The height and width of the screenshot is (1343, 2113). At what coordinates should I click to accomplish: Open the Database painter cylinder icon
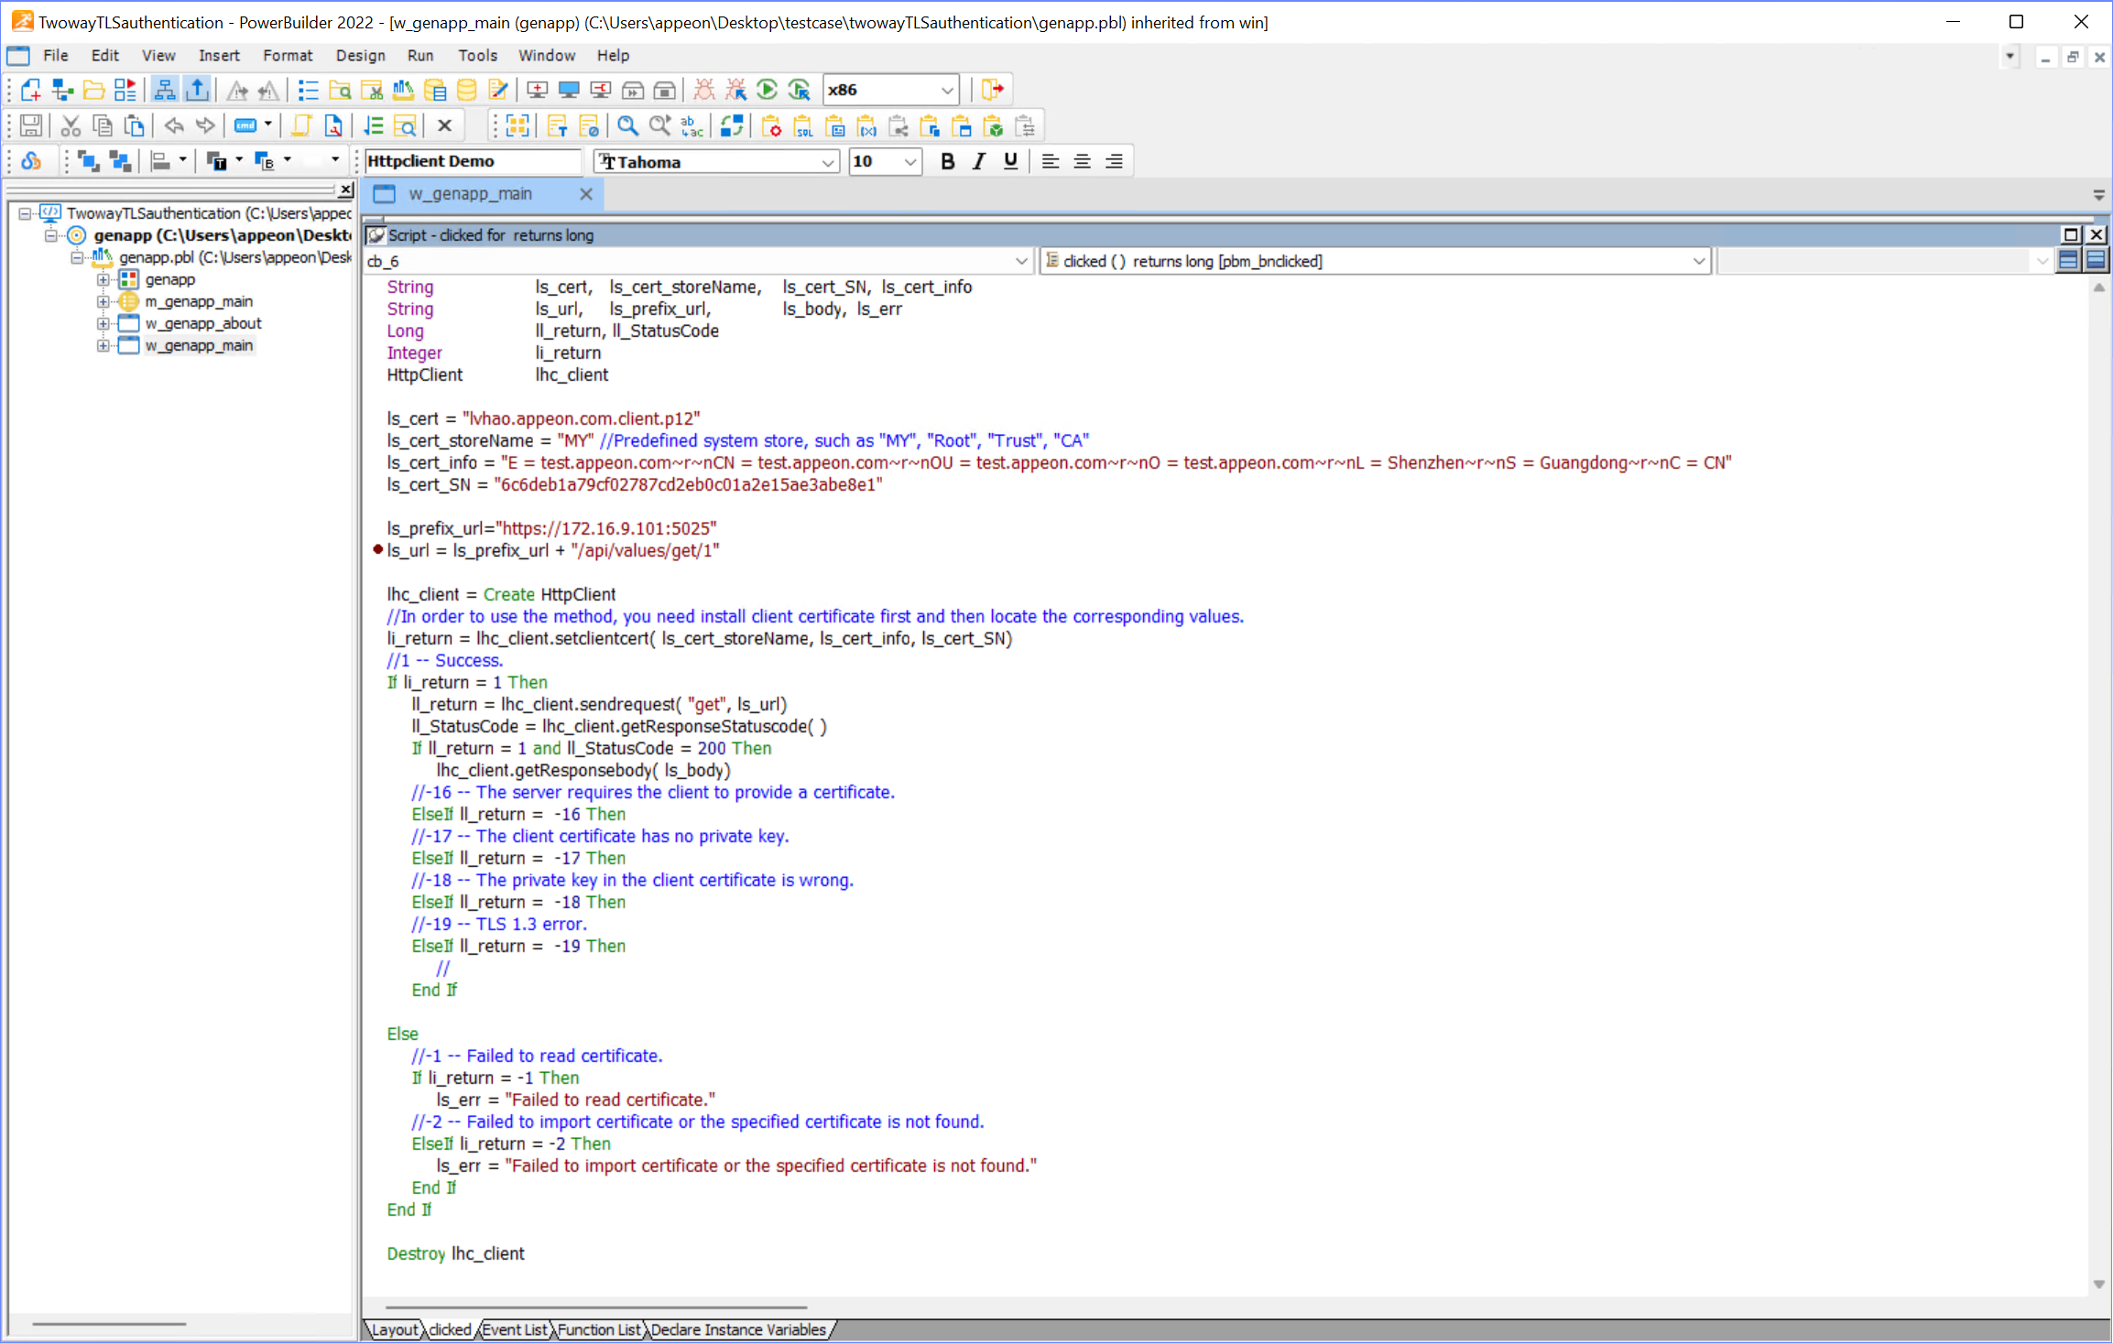click(466, 90)
